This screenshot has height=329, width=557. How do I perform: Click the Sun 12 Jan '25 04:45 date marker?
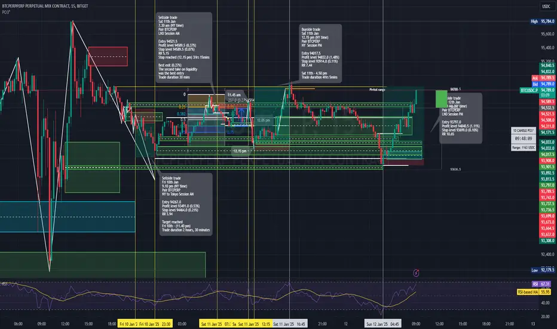coord(382,324)
